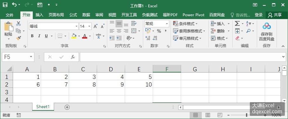The height and width of the screenshot is (119, 288).
Task: Select the Sheet1 tab
Action: point(43,107)
